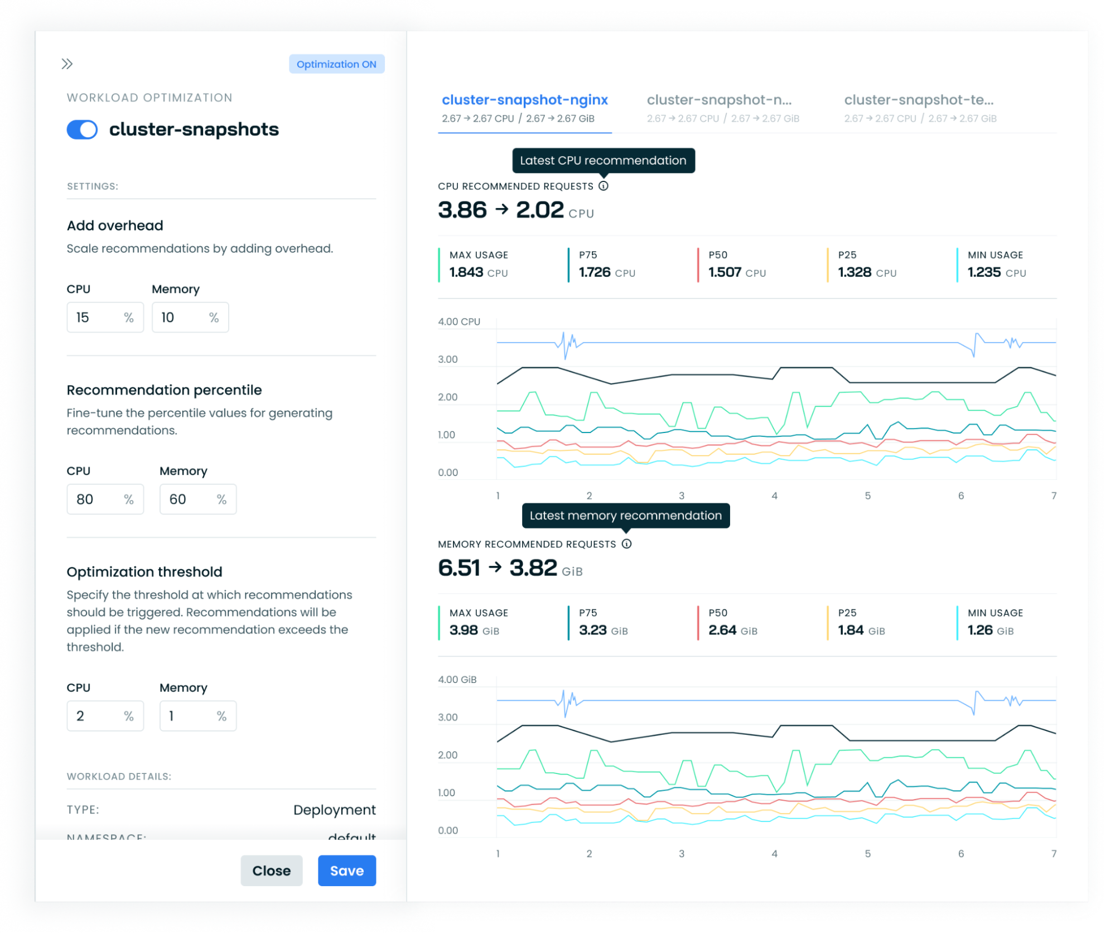The width and height of the screenshot is (1115, 933).
Task: Click the Optimization ON badge
Action: [336, 64]
